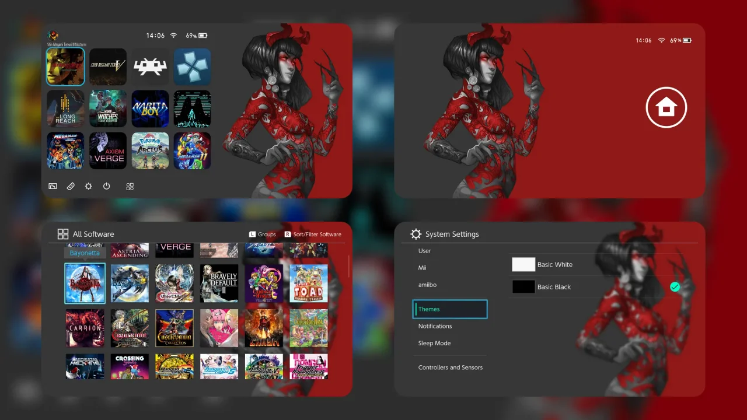Toggle the Basic Black theme checkmark
The width and height of the screenshot is (747, 420).
coord(675,287)
